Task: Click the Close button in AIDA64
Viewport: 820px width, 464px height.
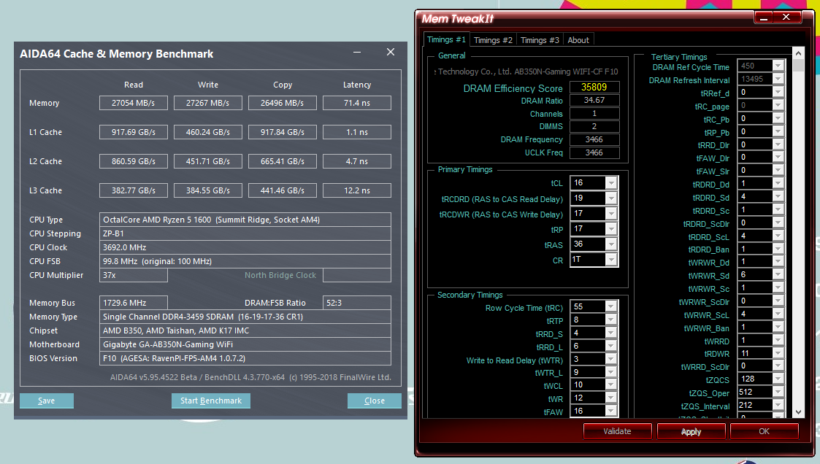Action: (x=375, y=401)
